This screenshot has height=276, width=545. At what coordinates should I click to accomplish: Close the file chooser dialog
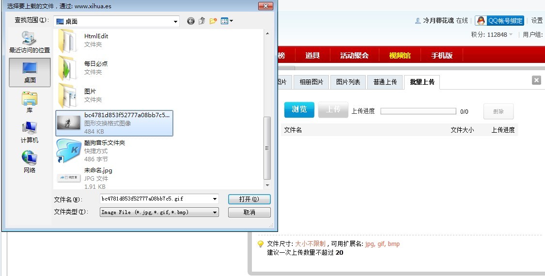click(x=265, y=6)
